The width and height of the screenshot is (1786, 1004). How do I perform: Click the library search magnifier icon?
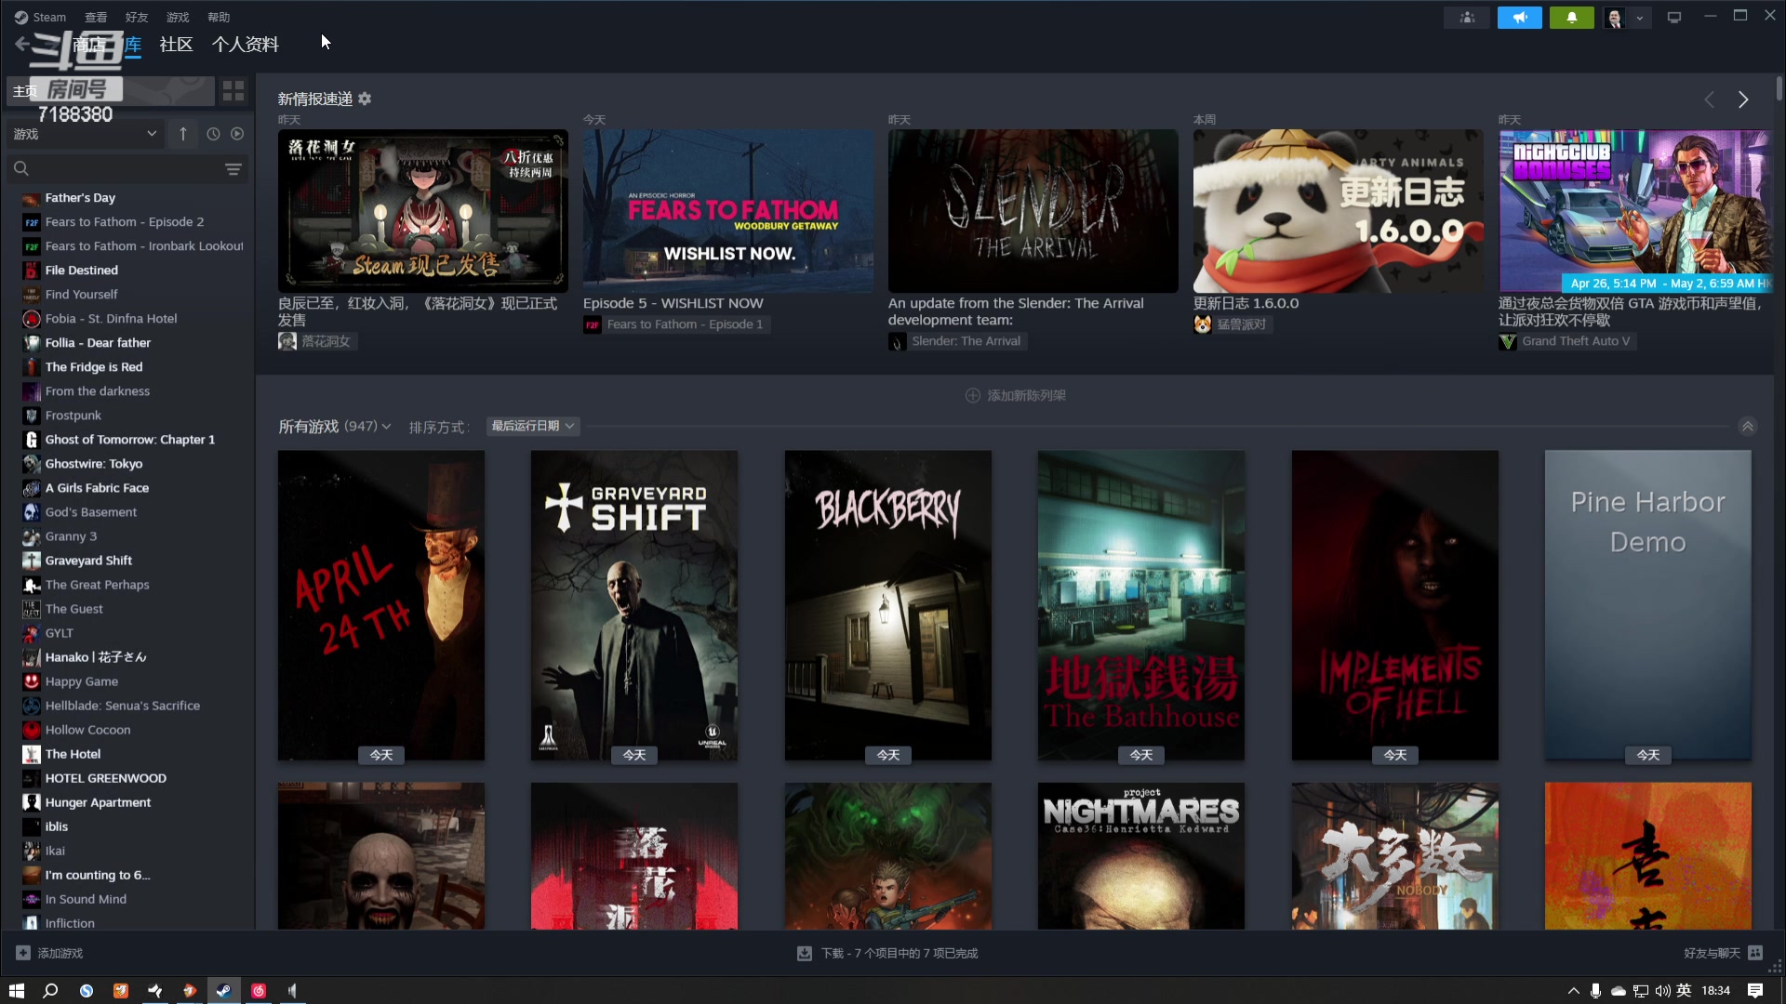point(21,168)
